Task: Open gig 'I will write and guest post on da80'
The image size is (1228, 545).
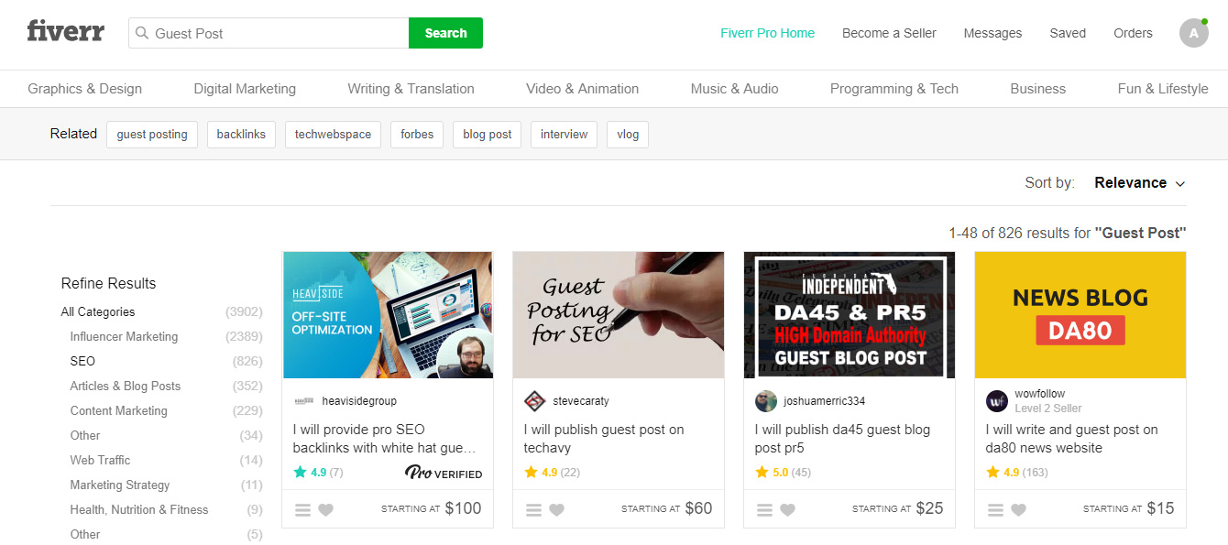Action: pos(1072,439)
